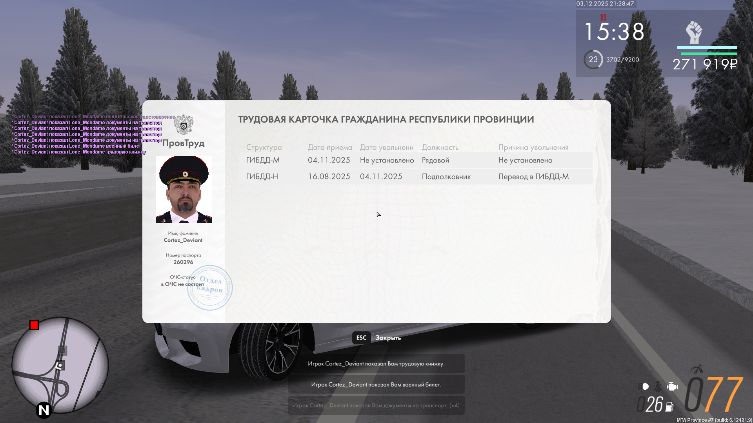This screenshot has width=753, height=423.
Task: Click the cruise control speedometer icon
Action: pos(697,369)
